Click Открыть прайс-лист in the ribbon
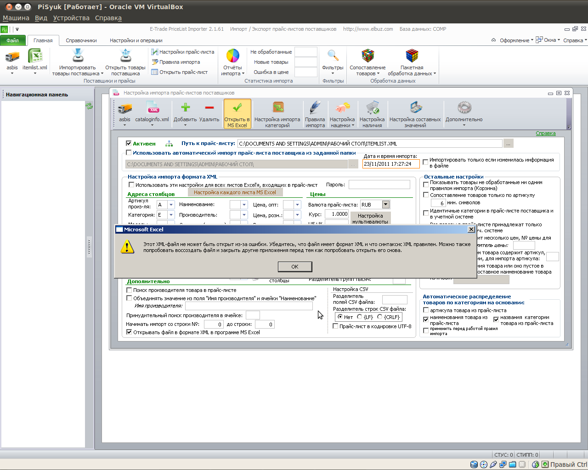 coord(180,72)
